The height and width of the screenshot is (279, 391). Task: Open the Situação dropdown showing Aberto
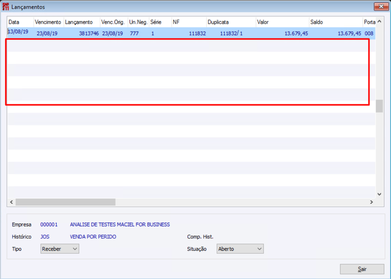click(x=240, y=249)
